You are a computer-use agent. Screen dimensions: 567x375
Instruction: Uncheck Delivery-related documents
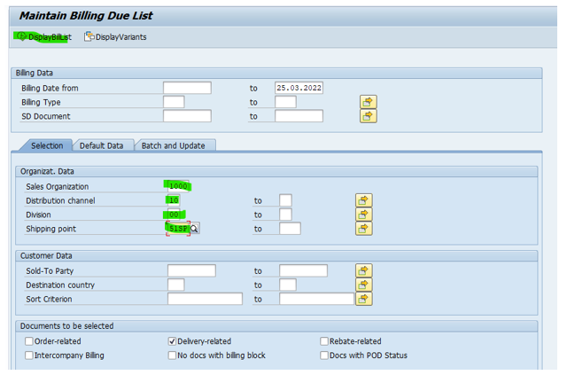172,341
